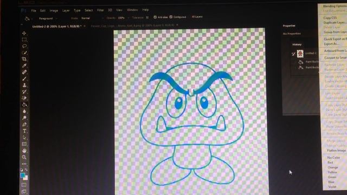Select the Healing Brush tool

(24, 72)
